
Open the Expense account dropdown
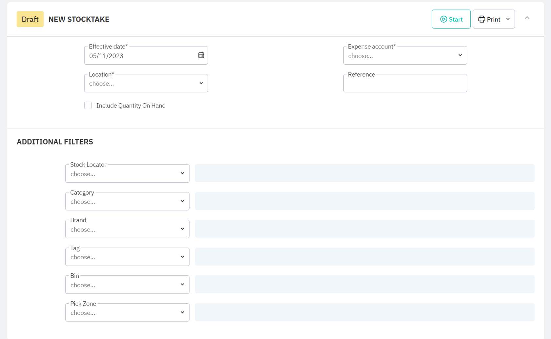click(x=405, y=56)
